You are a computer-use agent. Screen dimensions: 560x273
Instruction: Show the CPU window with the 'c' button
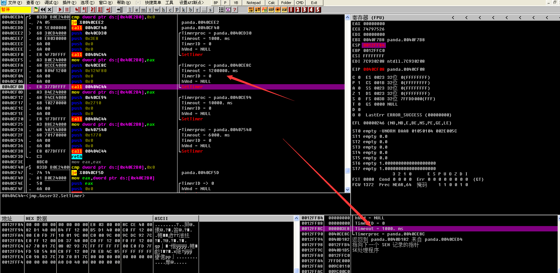(x=170, y=9)
